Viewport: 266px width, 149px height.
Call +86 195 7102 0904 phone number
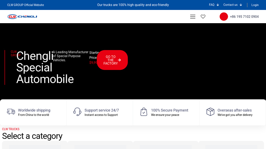point(244,17)
